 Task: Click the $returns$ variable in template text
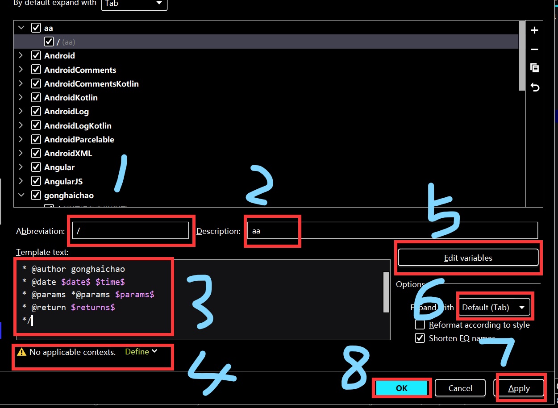click(93, 308)
